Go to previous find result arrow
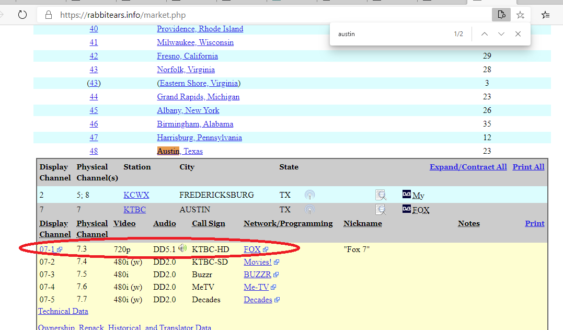 485,34
